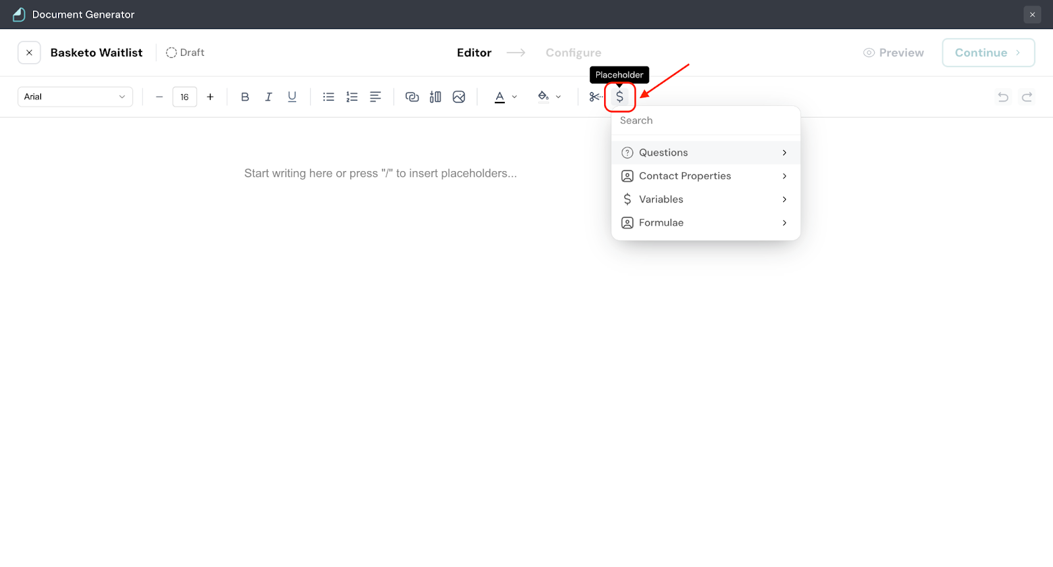Click the Placeholder dollar icon
The width and height of the screenshot is (1053, 567).
(619, 97)
